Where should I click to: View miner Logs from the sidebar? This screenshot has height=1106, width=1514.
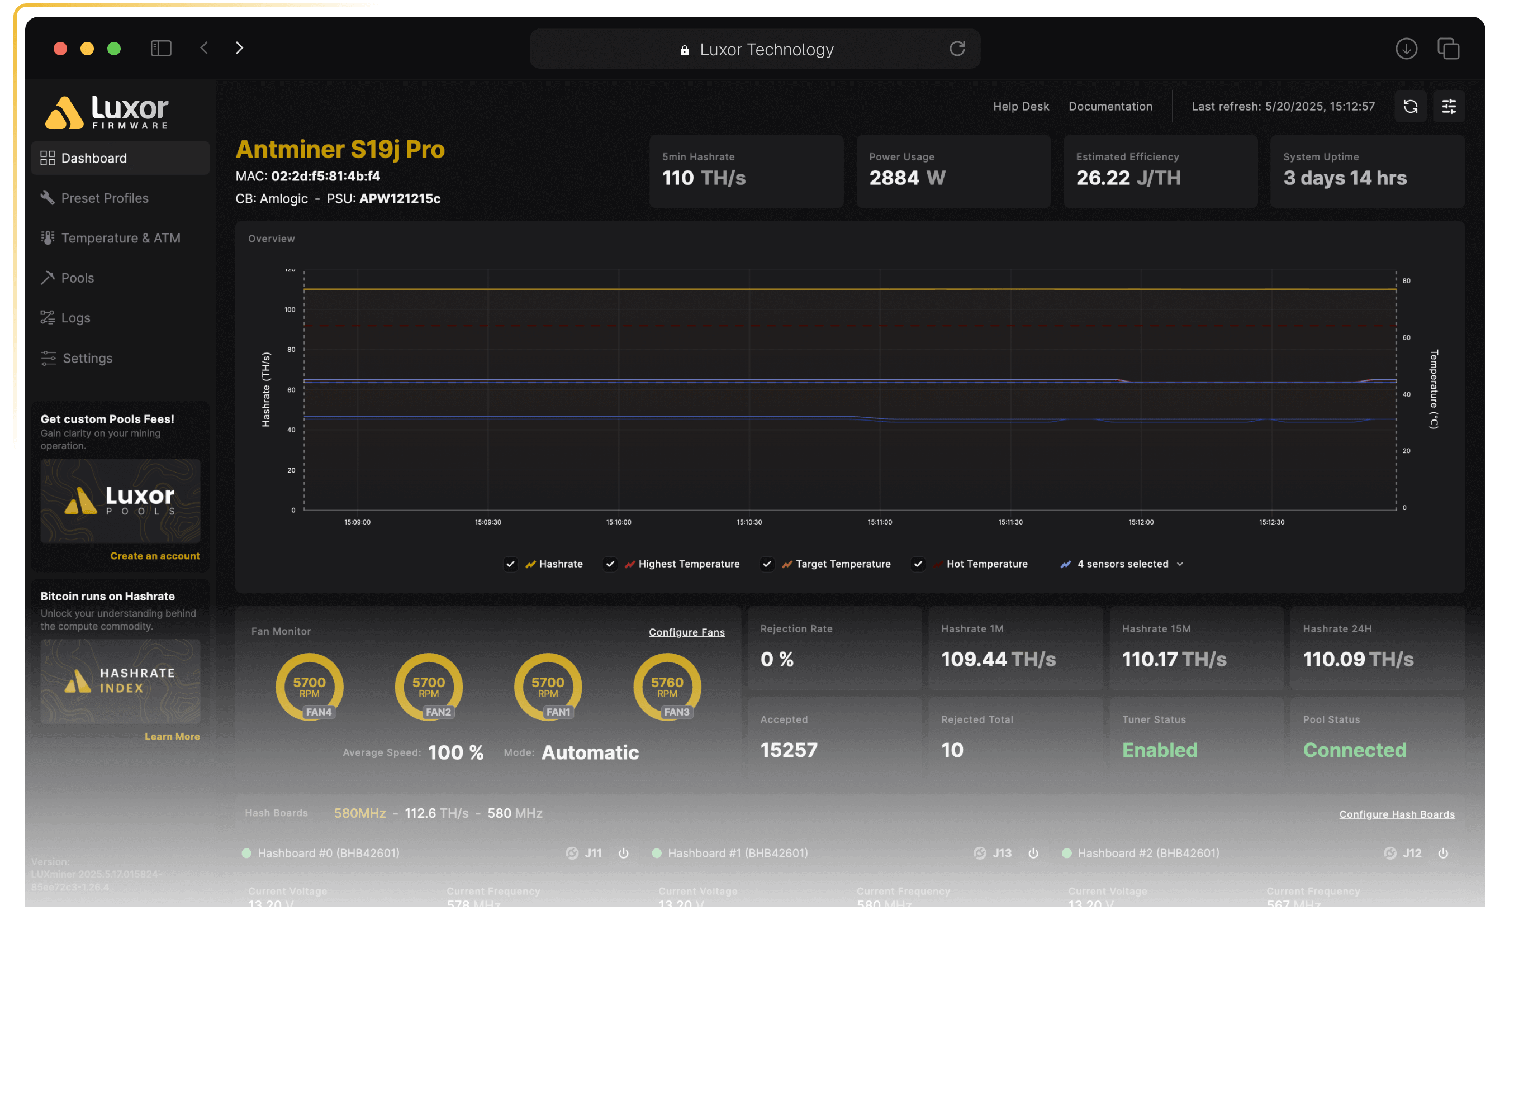pyautogui.click(x=74, y=317)
